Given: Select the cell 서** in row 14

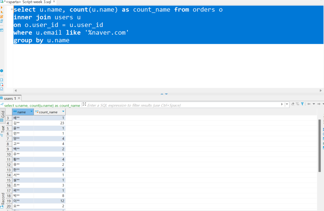Looking at the screenshot, I should pyautogui.click(x=23, y=175).
